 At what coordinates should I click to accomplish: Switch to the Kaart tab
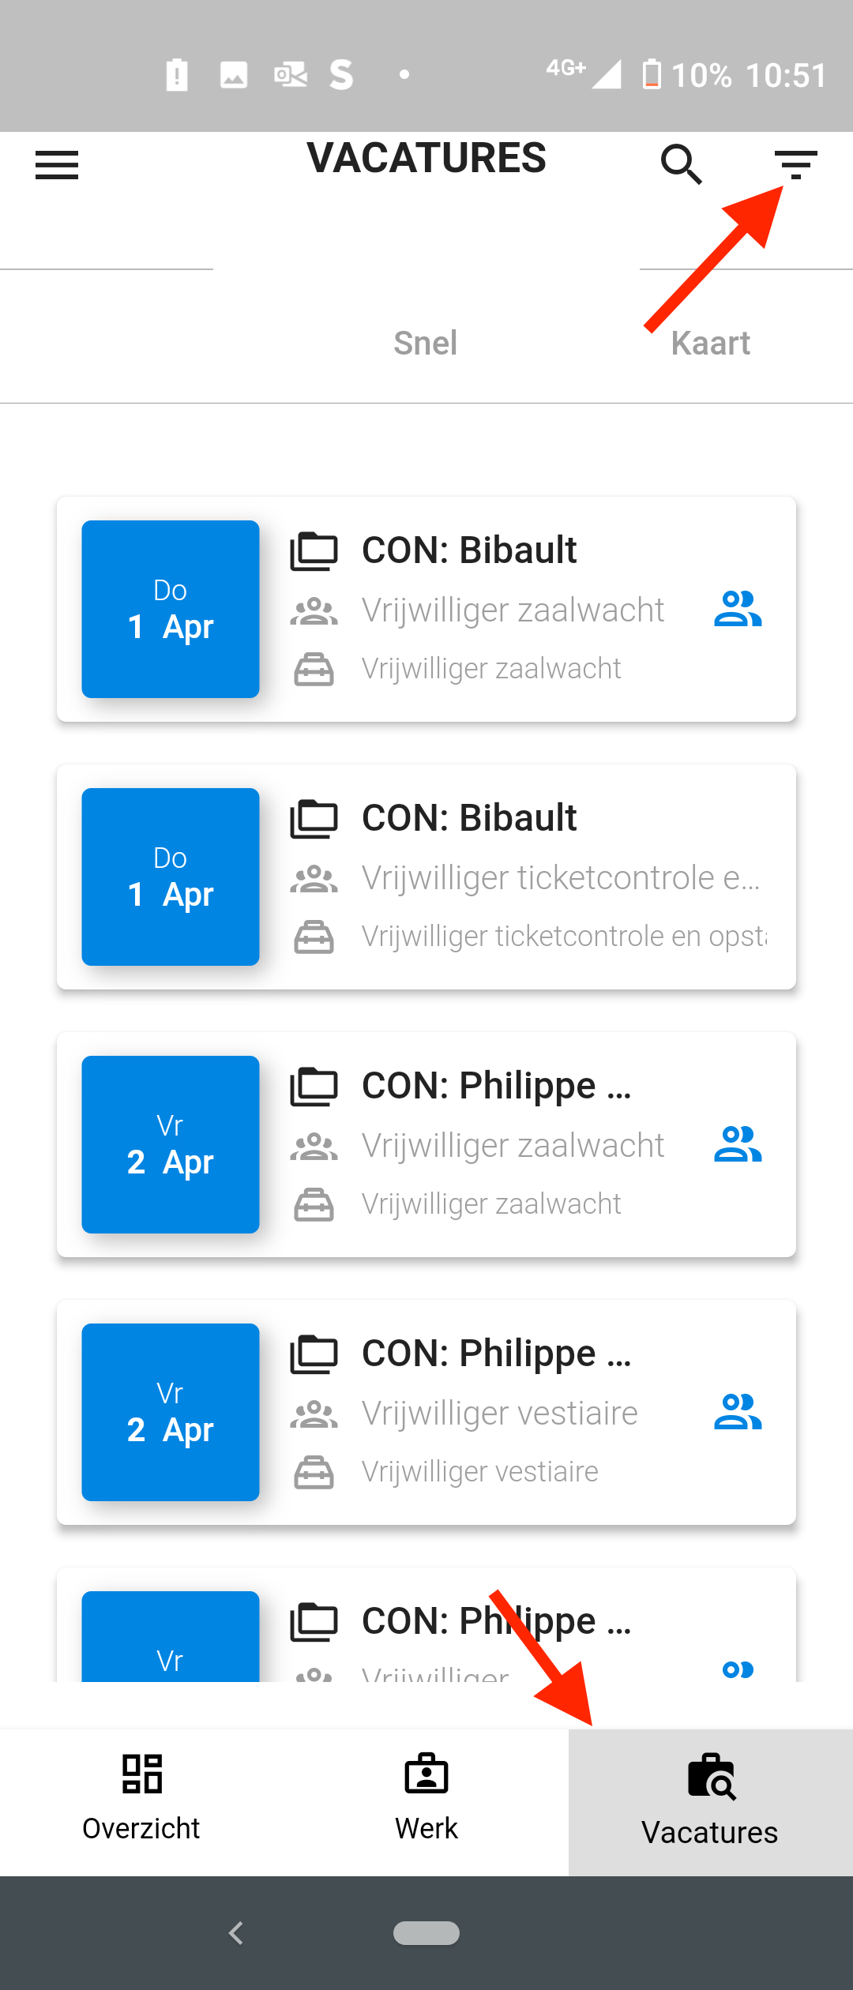click(x=711, y=343)
